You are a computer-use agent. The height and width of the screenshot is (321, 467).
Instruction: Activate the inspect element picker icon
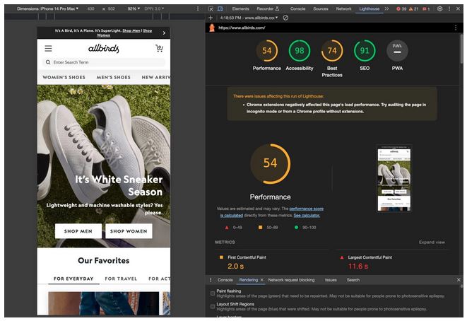click(x=211, y=8)
